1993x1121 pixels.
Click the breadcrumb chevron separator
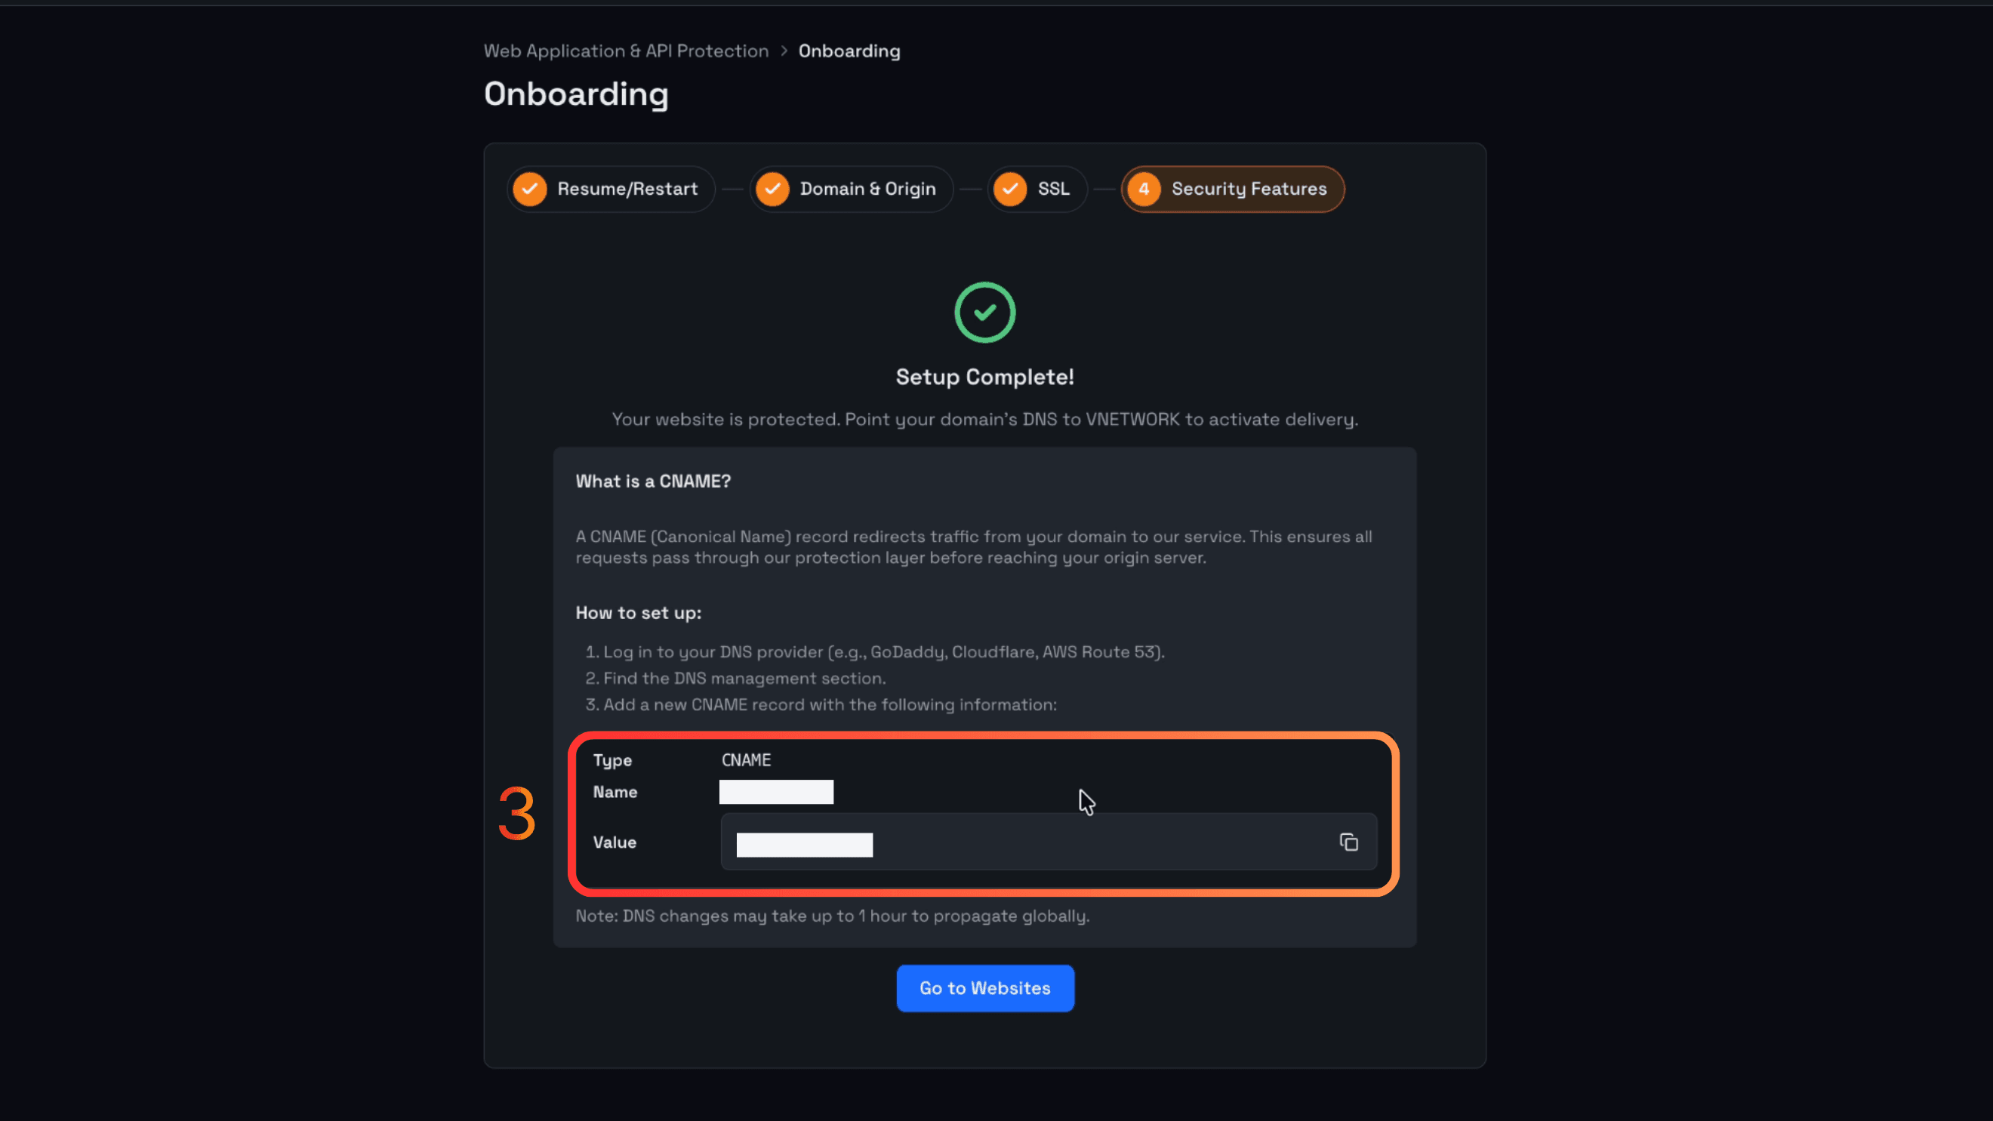[x=784, y=51]
